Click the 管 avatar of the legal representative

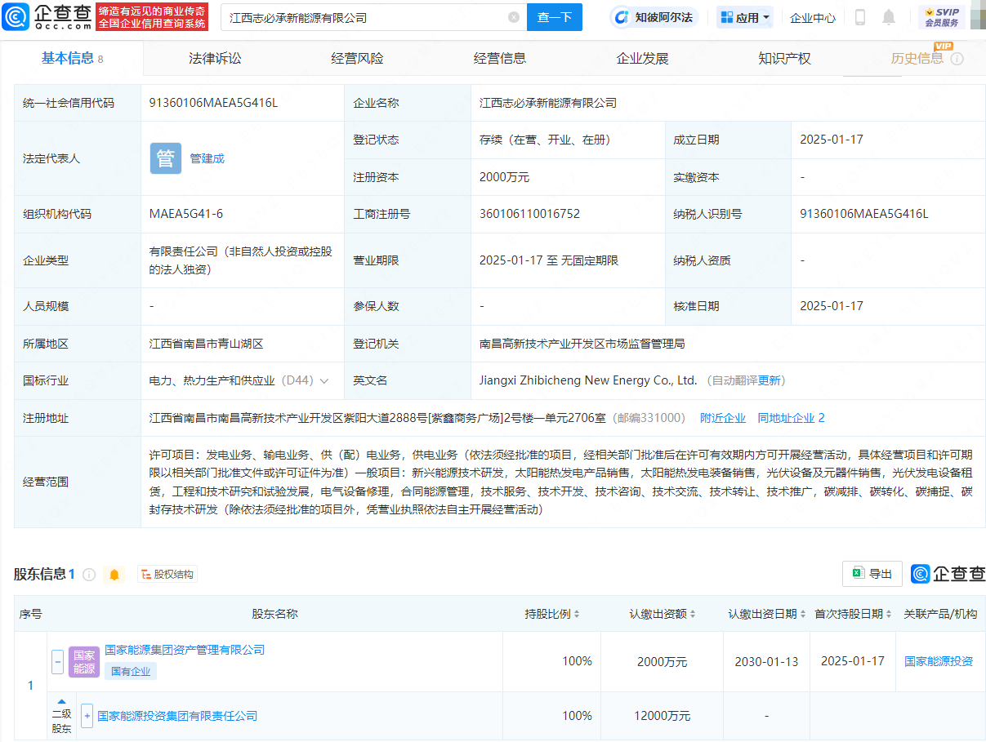[166, 158]
